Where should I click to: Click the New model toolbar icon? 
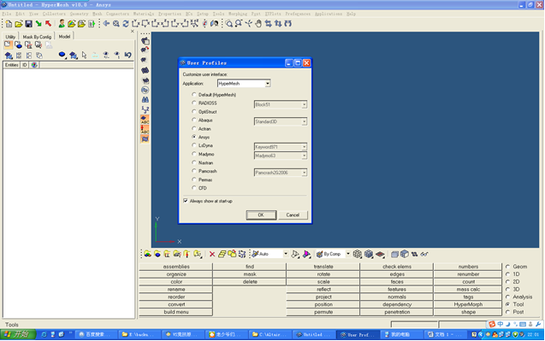click(x=9, y=24)
